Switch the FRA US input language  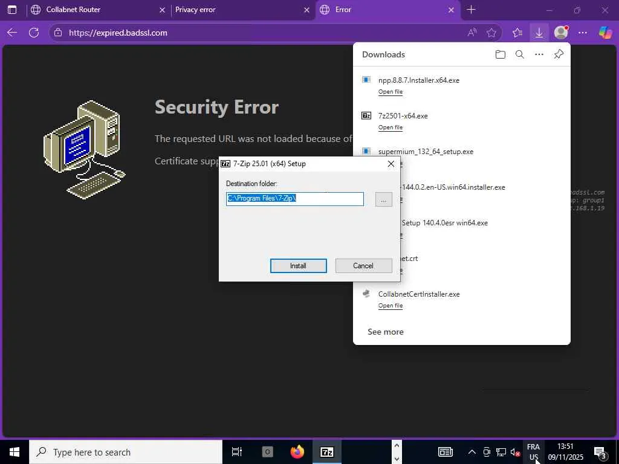coord(533,452)
